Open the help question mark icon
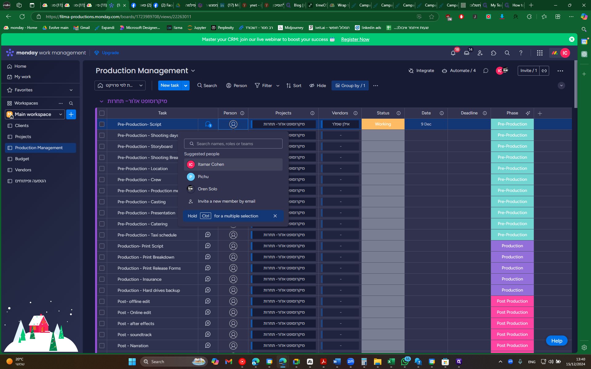The width and height of the screenshot is (591, 369). click(521, 53)
